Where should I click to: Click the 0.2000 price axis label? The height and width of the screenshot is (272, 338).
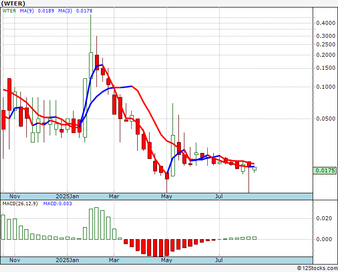[326, 55]
